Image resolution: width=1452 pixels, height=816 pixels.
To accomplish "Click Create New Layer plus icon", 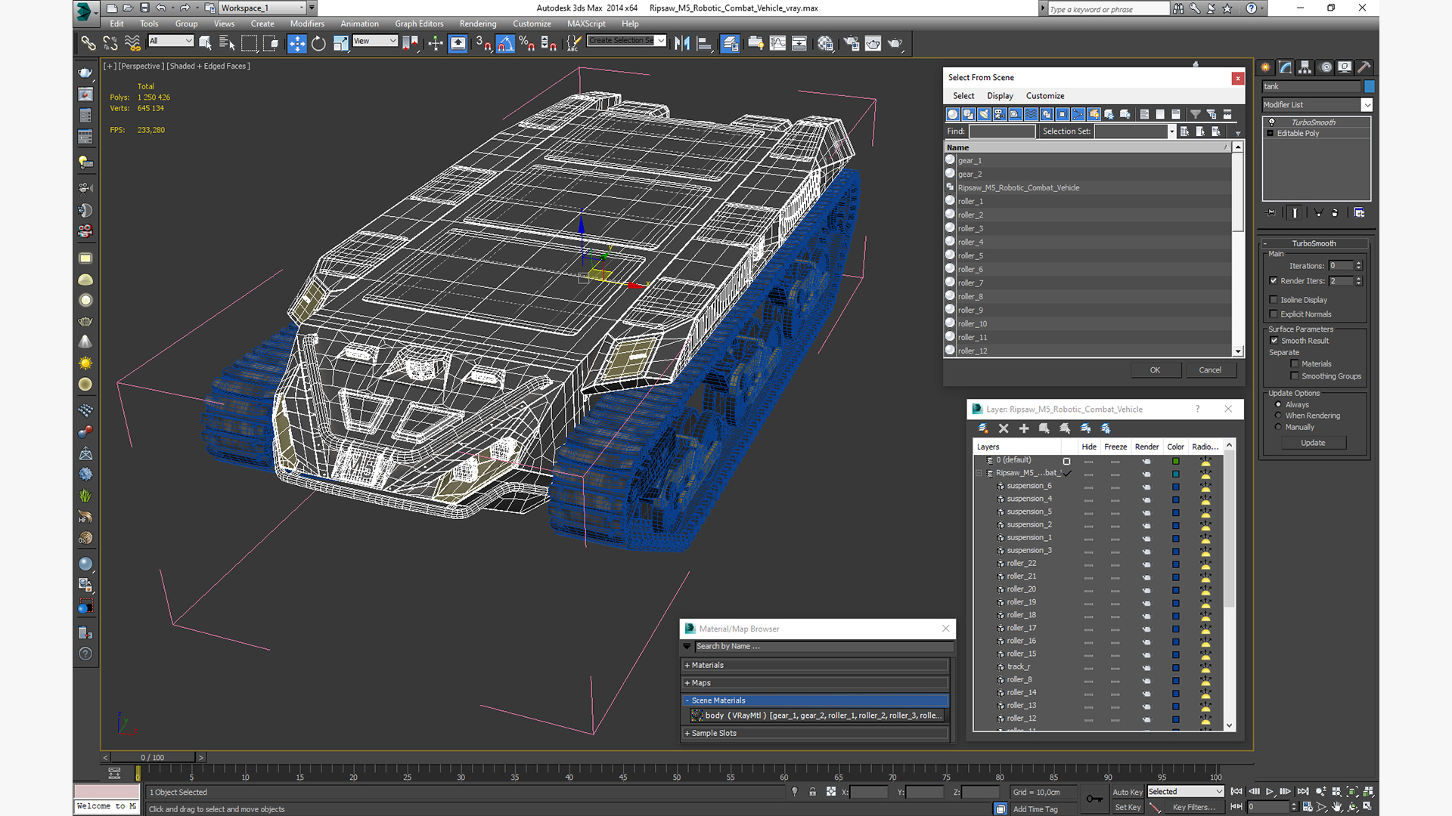I will click(1024, 428).
